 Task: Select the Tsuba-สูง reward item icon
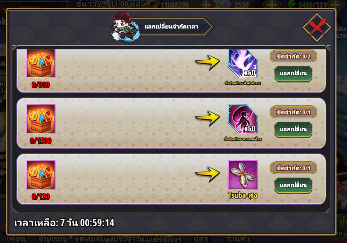click(243, 175)
